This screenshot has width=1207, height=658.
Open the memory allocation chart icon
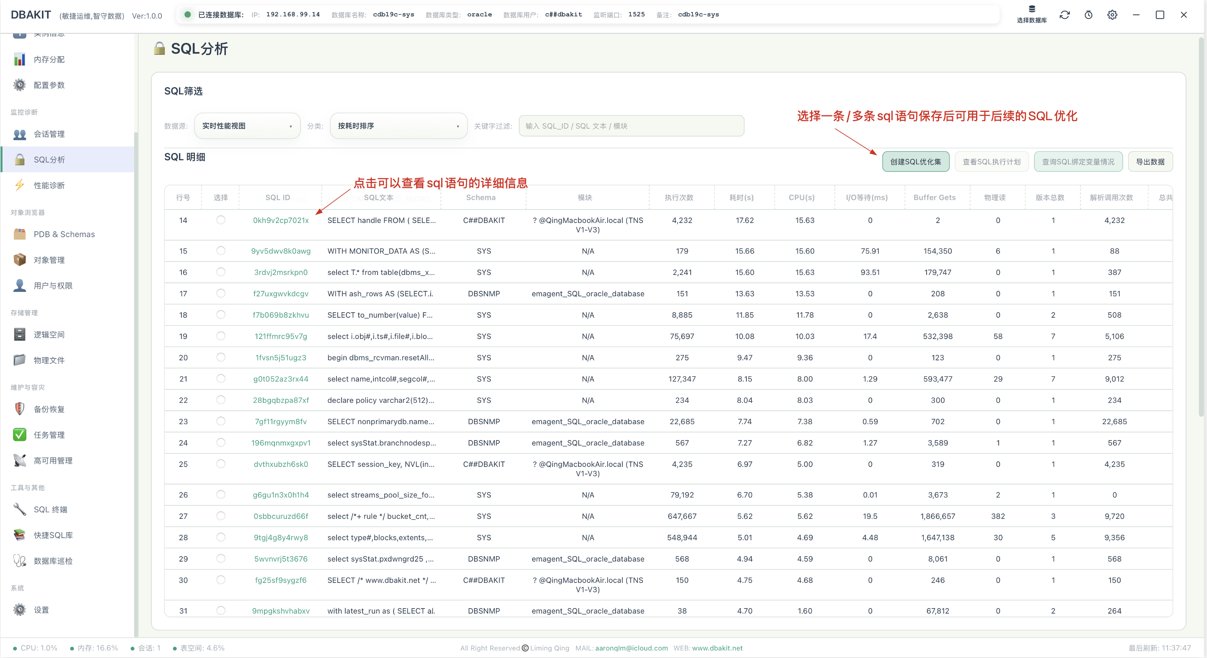(x=19, y=60)
